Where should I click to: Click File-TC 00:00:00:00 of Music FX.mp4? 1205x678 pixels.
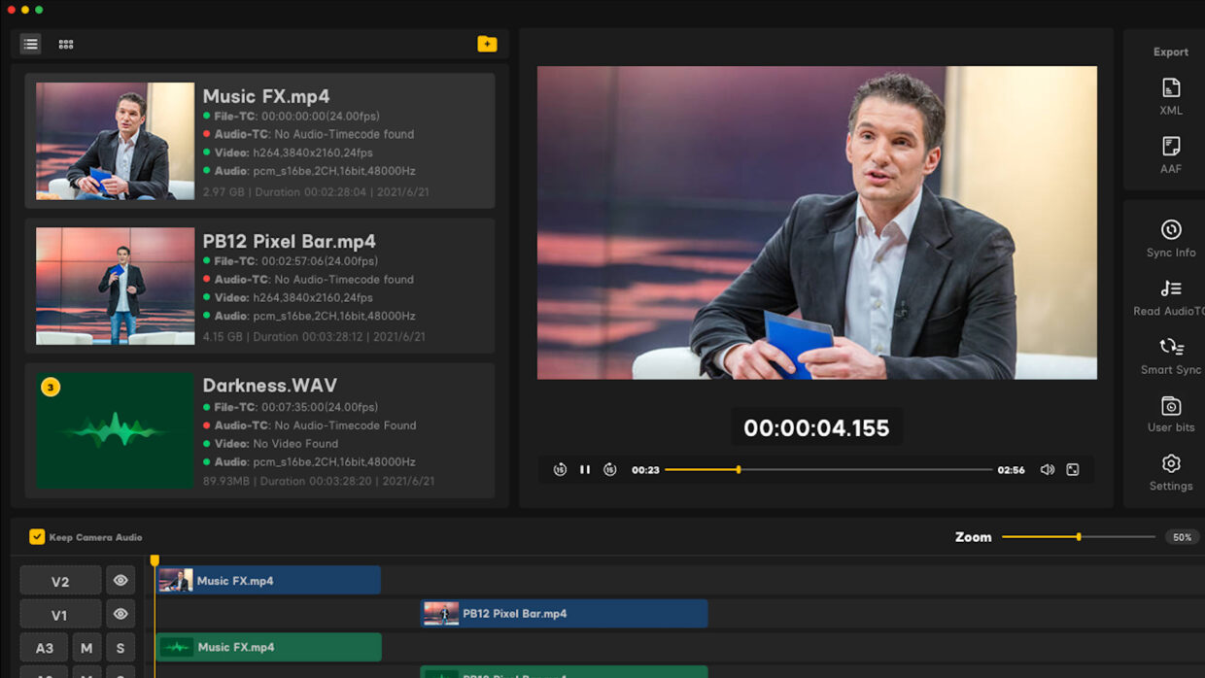point(292,116)
